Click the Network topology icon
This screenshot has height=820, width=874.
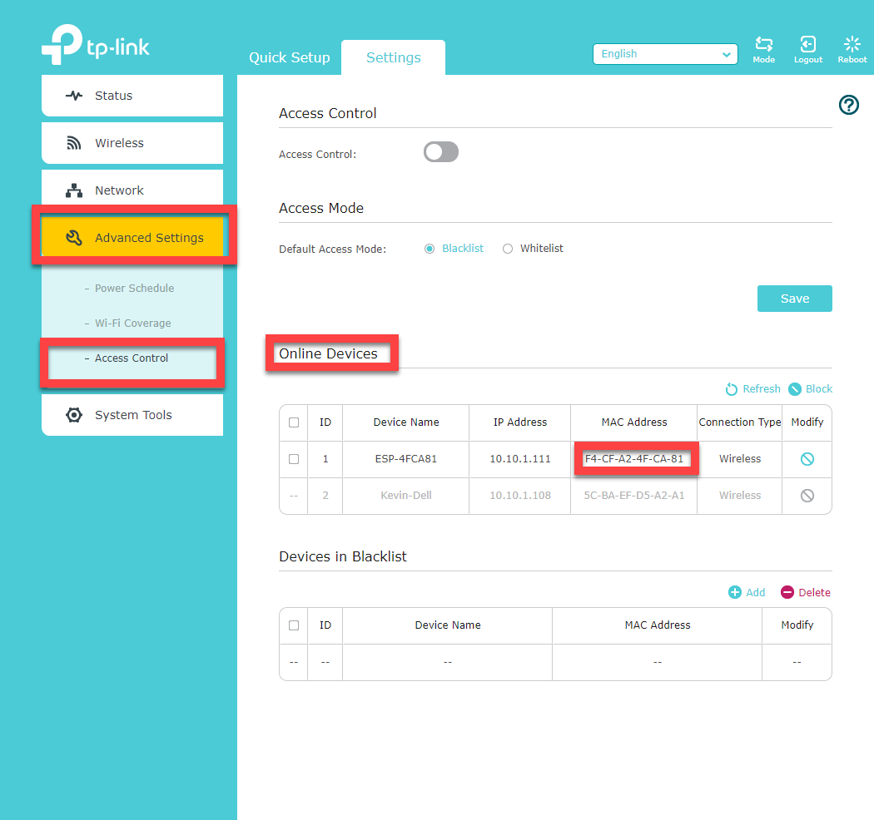pyautogui.click(x=73, y=190)
